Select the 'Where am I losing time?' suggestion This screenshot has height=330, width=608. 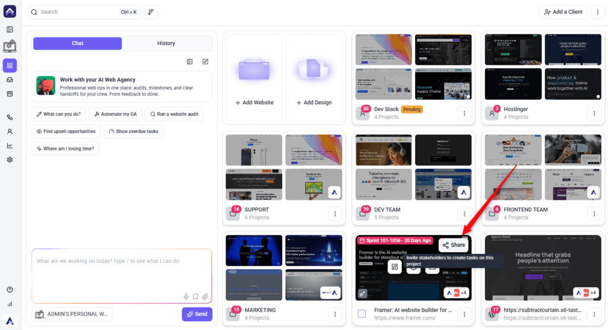click(65, 149)
